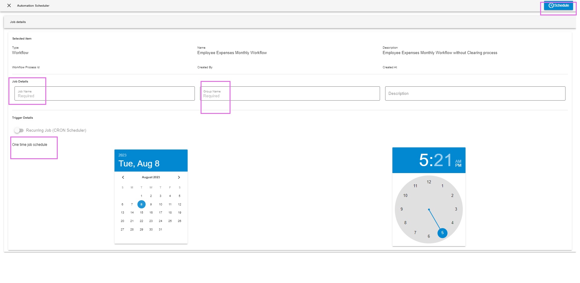Pick 2 on the clock face

pyautogui.click(x=452, y=196)
